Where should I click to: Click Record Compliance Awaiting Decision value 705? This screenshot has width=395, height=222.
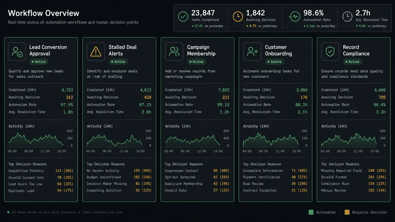point(382,97)
